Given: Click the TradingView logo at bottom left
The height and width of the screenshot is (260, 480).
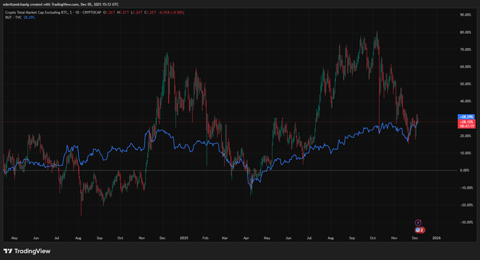Looking at the screenshot, I should pos(26,251).
